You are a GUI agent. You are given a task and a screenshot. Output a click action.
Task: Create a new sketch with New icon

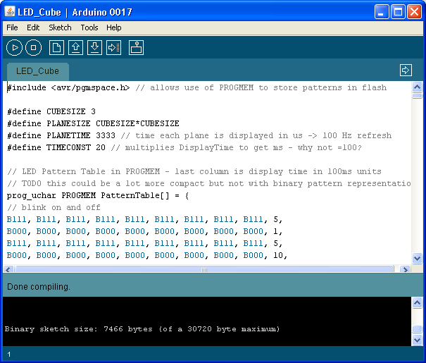click(x=56, y=47)
